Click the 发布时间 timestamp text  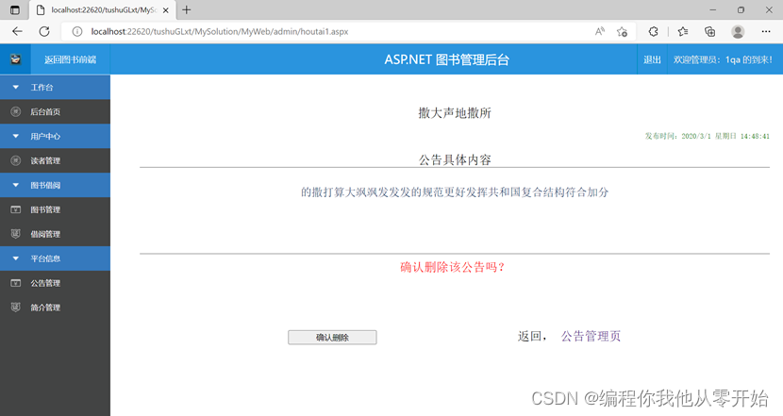[708, 136]
